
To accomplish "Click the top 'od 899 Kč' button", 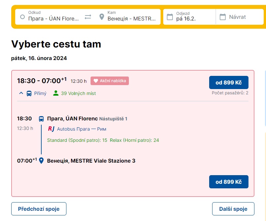I will point(229,82).
